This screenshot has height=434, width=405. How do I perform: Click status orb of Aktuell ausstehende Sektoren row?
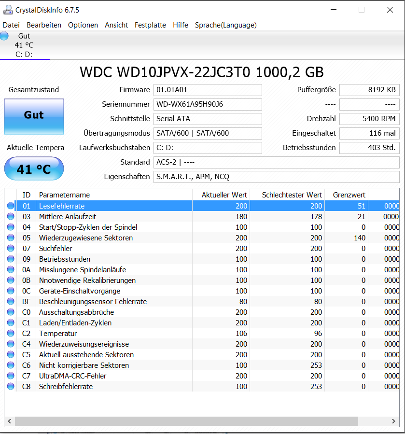(11, 354)
